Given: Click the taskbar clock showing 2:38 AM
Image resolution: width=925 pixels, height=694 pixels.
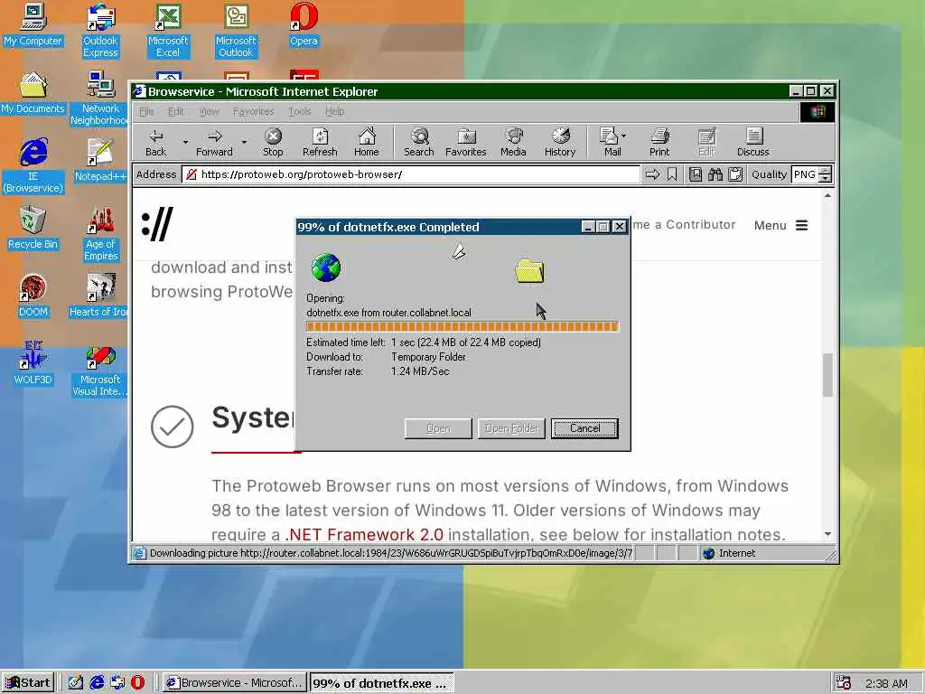Looking at the screenshot, I should point(886,683).
